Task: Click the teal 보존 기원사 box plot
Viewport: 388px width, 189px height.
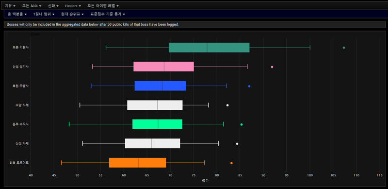Action: (209, 48)
